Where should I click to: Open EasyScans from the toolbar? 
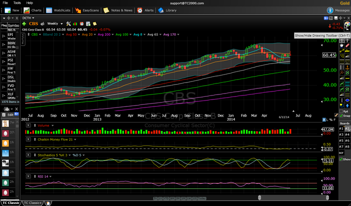tap(87, 10)
